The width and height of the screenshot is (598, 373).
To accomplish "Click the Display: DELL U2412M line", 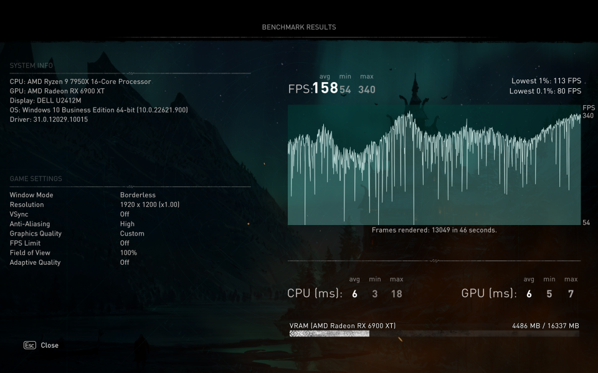I will tap(45, 101).
